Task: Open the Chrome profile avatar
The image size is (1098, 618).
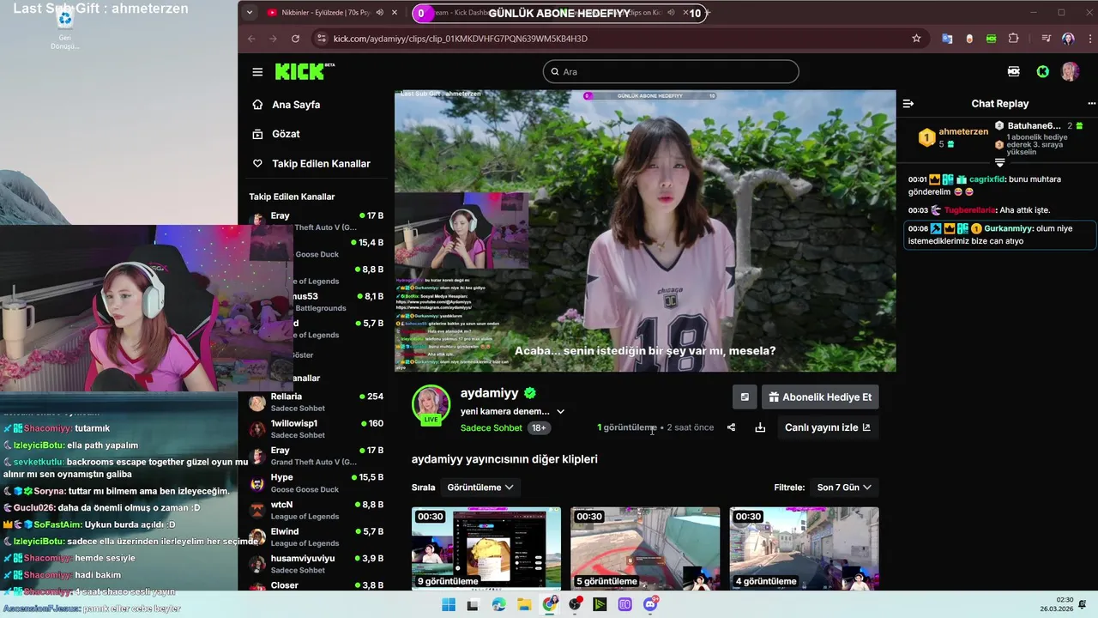Action: [1068, 39]
